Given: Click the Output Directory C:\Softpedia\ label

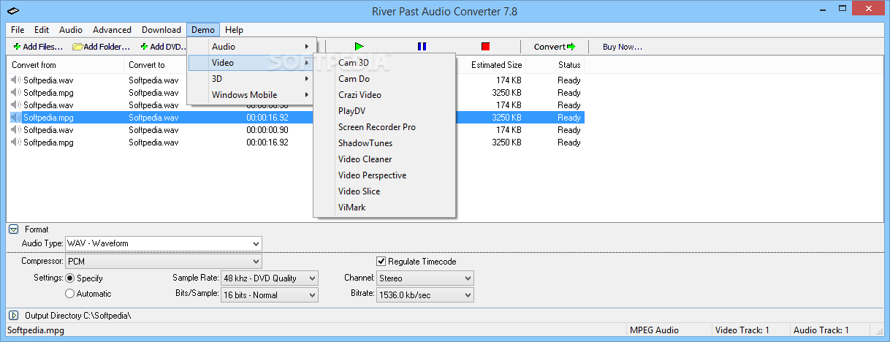Looking at the screenshot, I should coord(77,316).
